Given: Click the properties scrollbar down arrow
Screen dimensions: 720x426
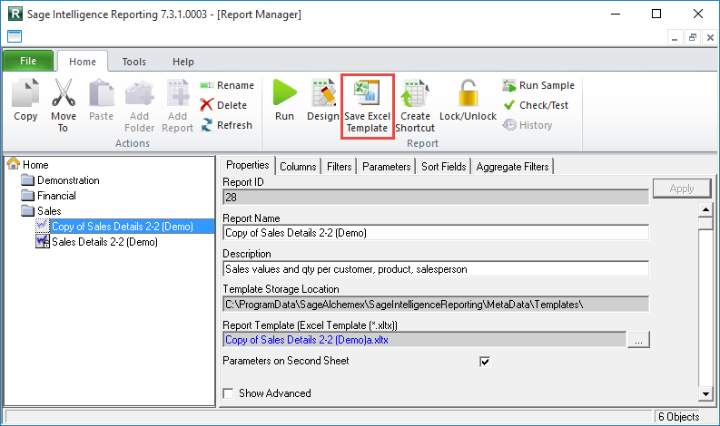Looking at the screenshot, I should 705,393.
